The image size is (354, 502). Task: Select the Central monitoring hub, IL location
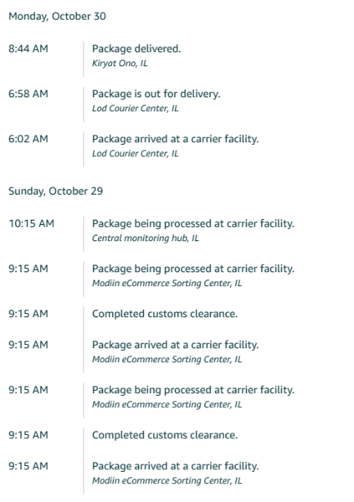coord(146,238)
